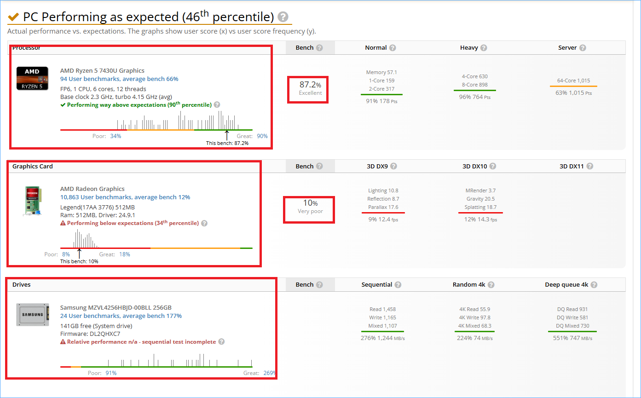The width and height of the screenshot is (641, 398).
Task: Click PC Performing as expected heading
Action: point(148,17)
